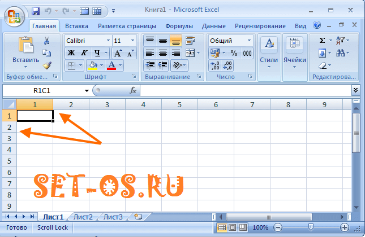The image size is (365, 237).
Task: Zoom out with minus button
Action: pyautogui.click(x=277, y=227)
